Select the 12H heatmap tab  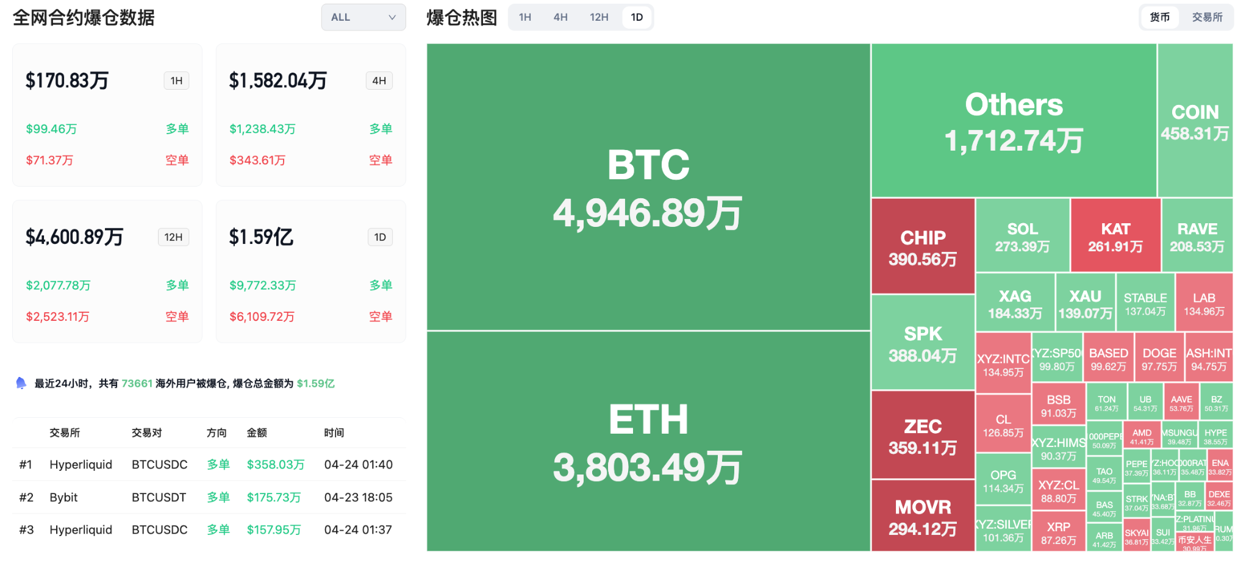pos(598,18)
